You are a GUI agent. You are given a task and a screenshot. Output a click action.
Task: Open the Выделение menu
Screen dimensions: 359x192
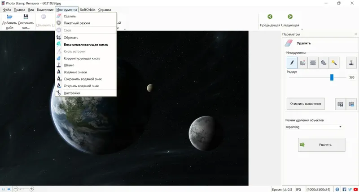pyautogui.click(x=45, y=9)
